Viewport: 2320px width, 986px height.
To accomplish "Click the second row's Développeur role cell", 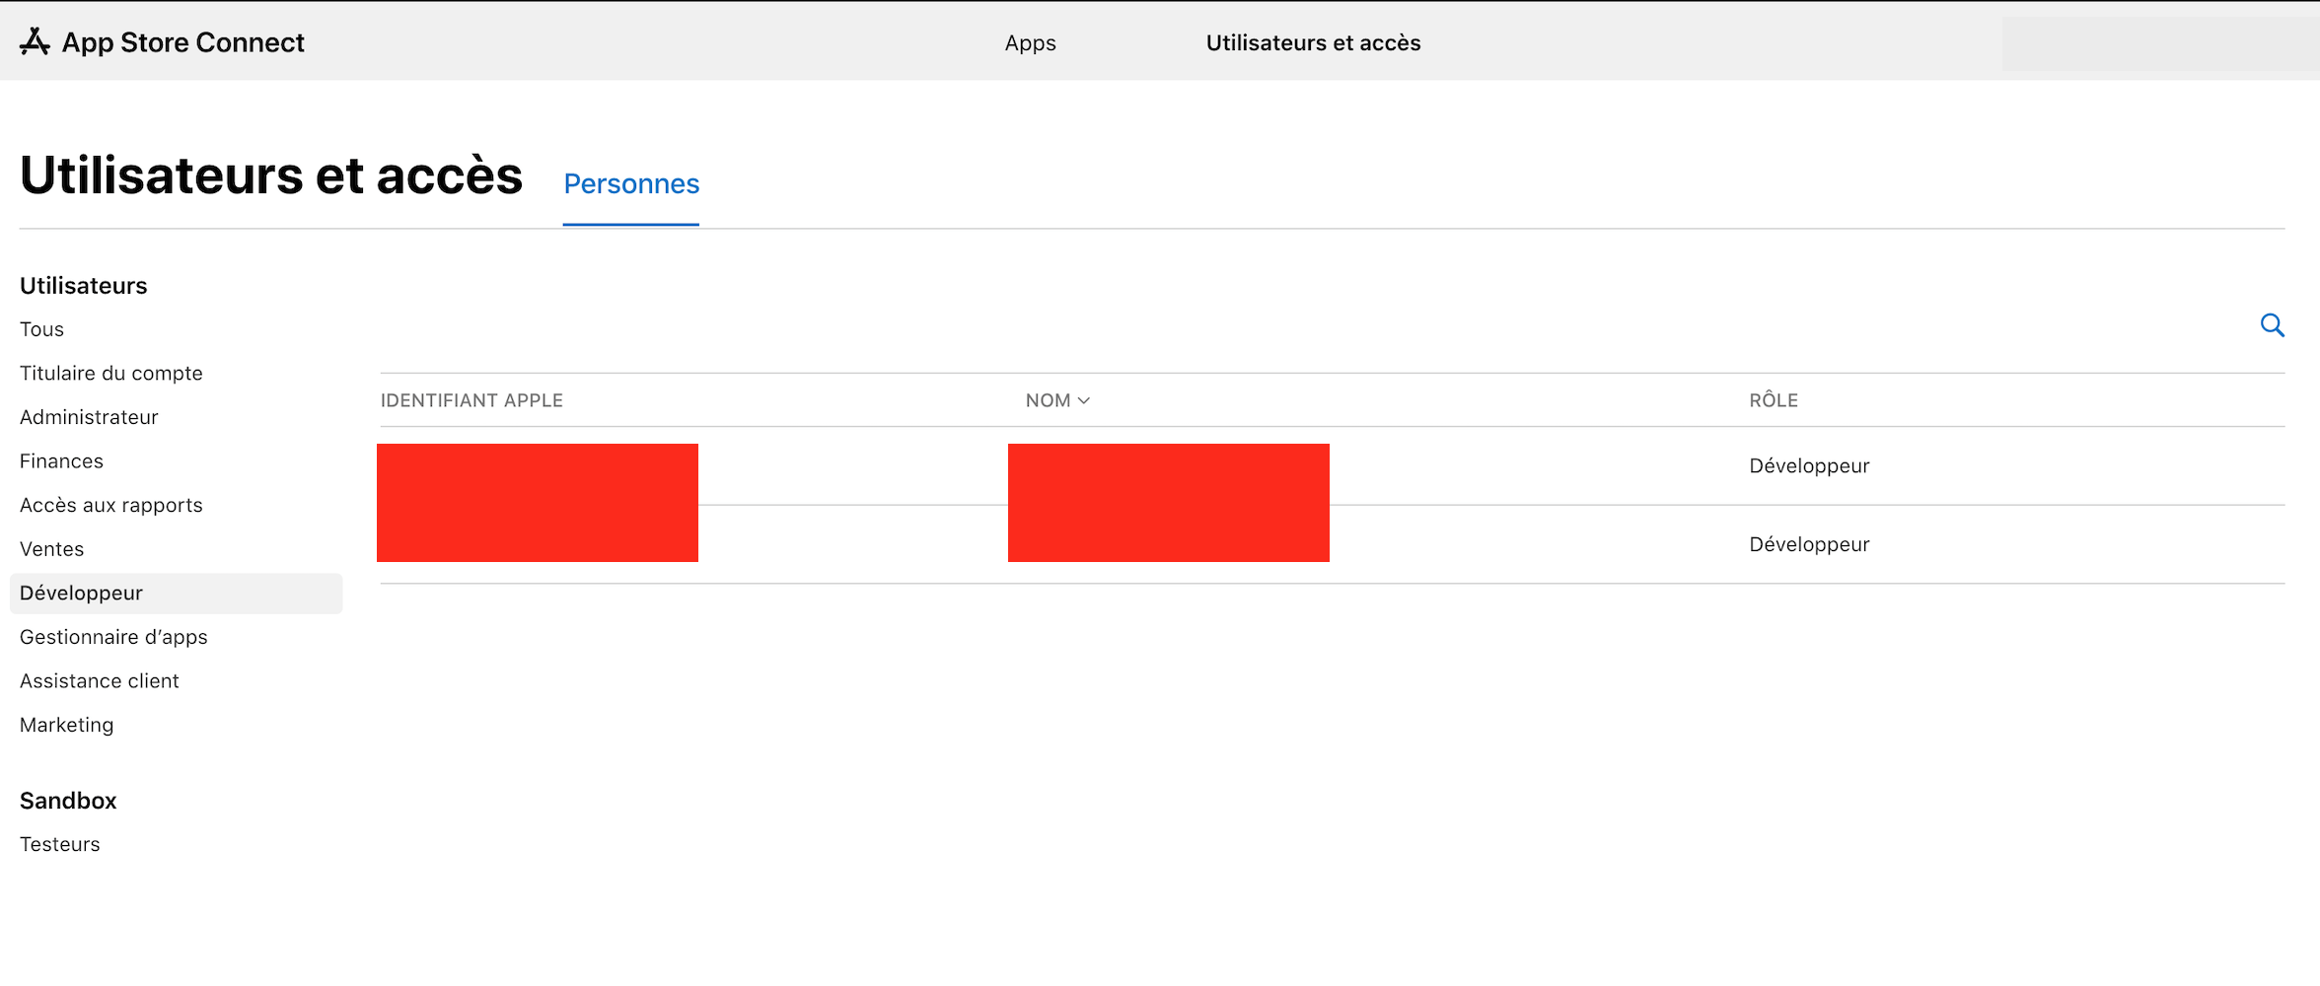I will coord(1809,545).
